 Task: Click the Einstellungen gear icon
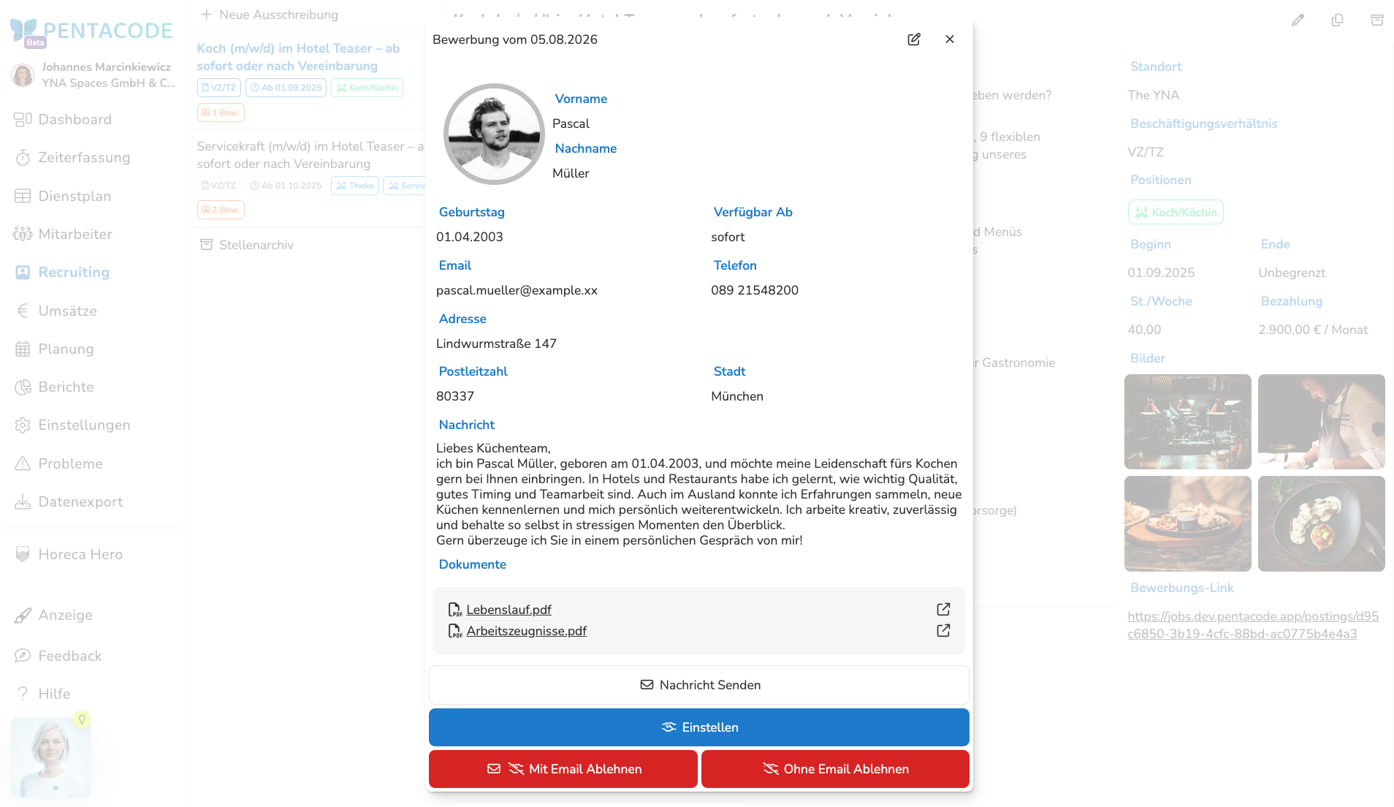coord(23,425)
